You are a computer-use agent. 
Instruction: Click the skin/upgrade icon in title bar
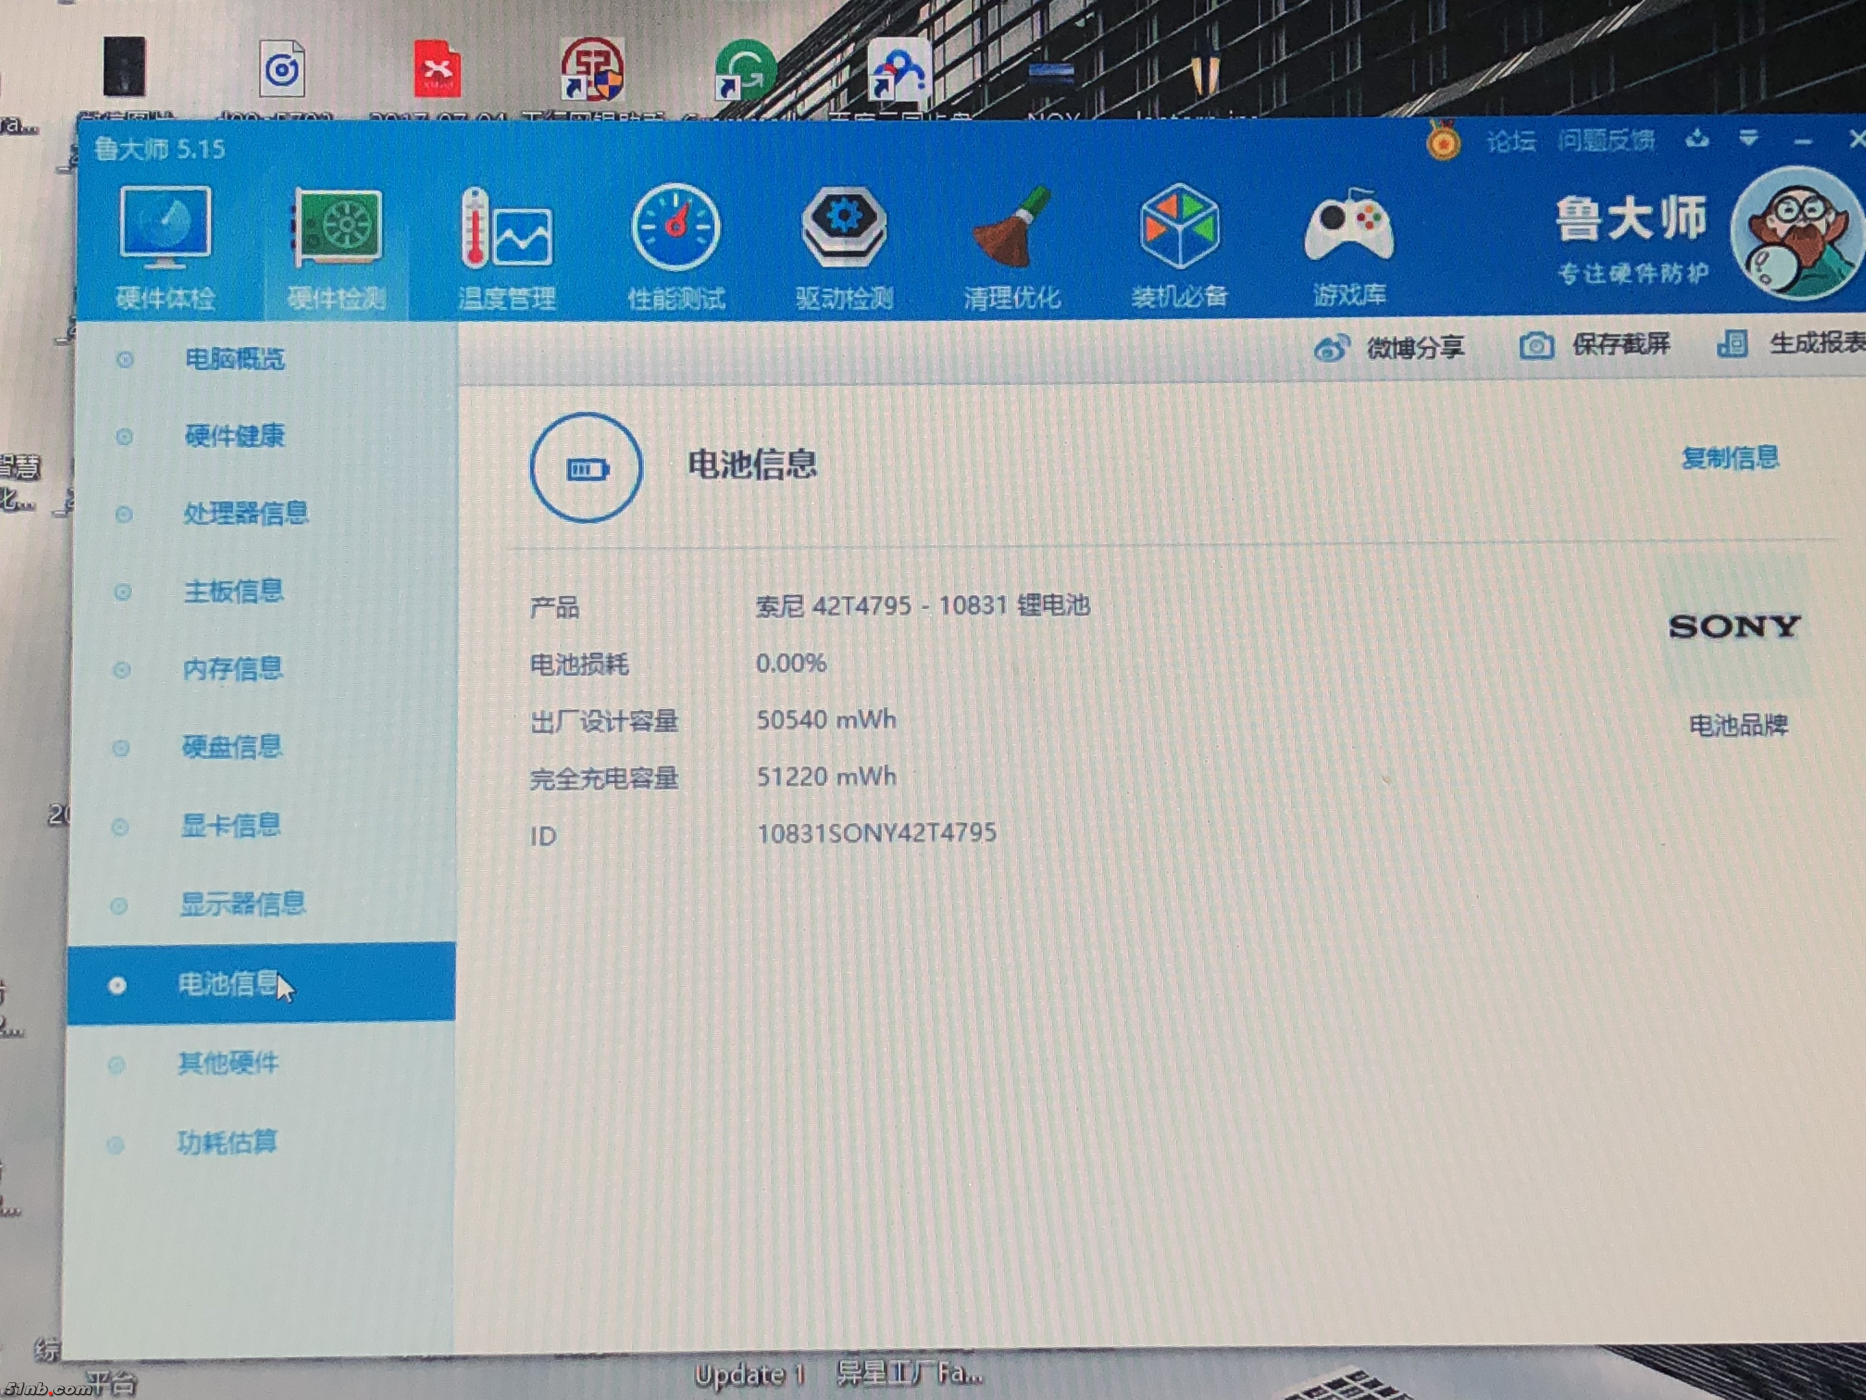click(1697, 138)
